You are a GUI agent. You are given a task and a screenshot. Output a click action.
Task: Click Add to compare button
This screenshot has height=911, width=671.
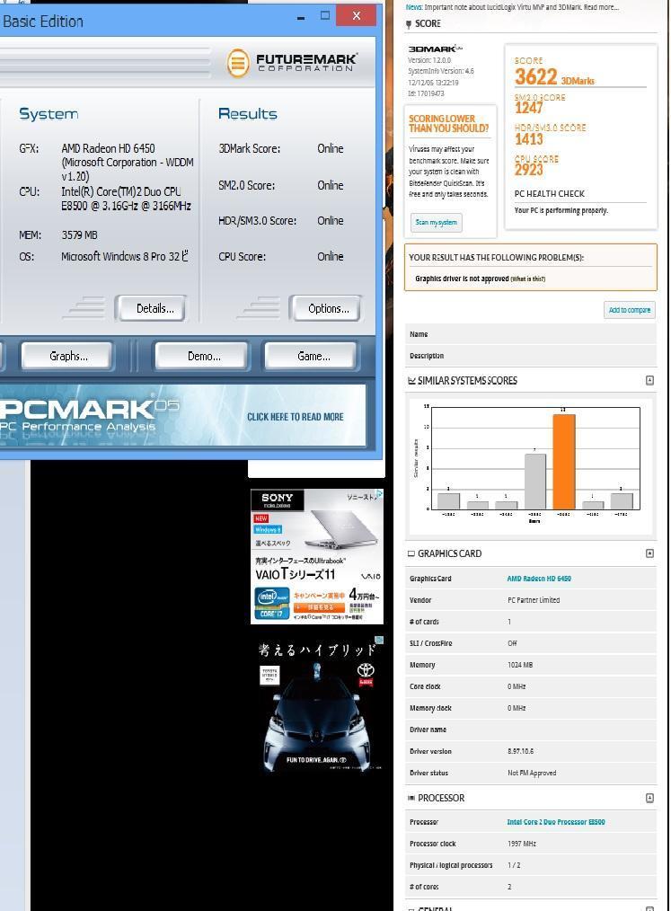click(629, 310)
